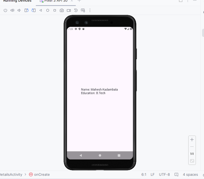Open the extended controls three-dot menu
Screen dimensions: 204x179
pos(90,10)
